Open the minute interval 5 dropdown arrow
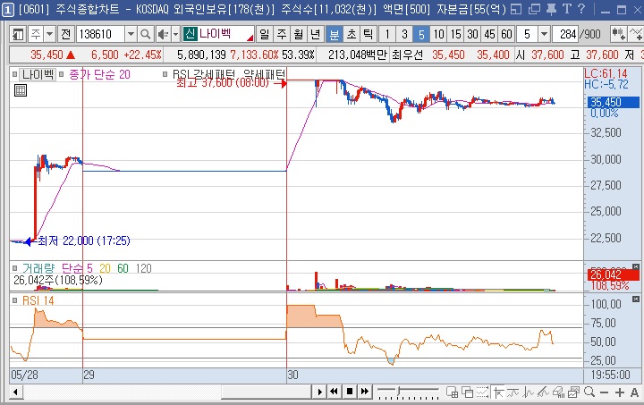 coord(544,34)
